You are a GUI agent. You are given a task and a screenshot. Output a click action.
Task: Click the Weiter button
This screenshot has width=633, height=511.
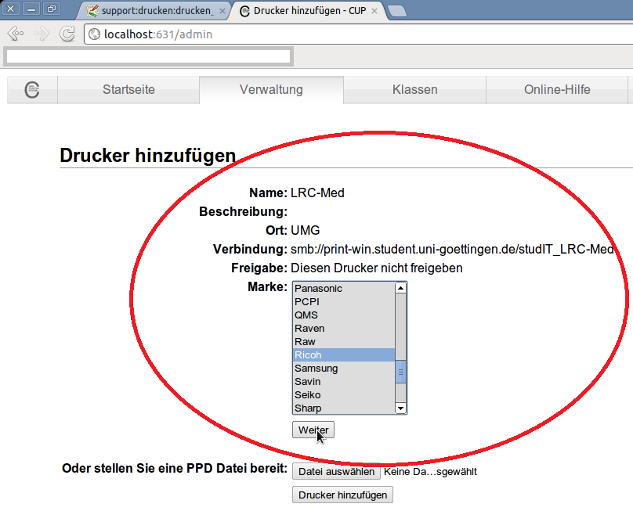(313, 430)
